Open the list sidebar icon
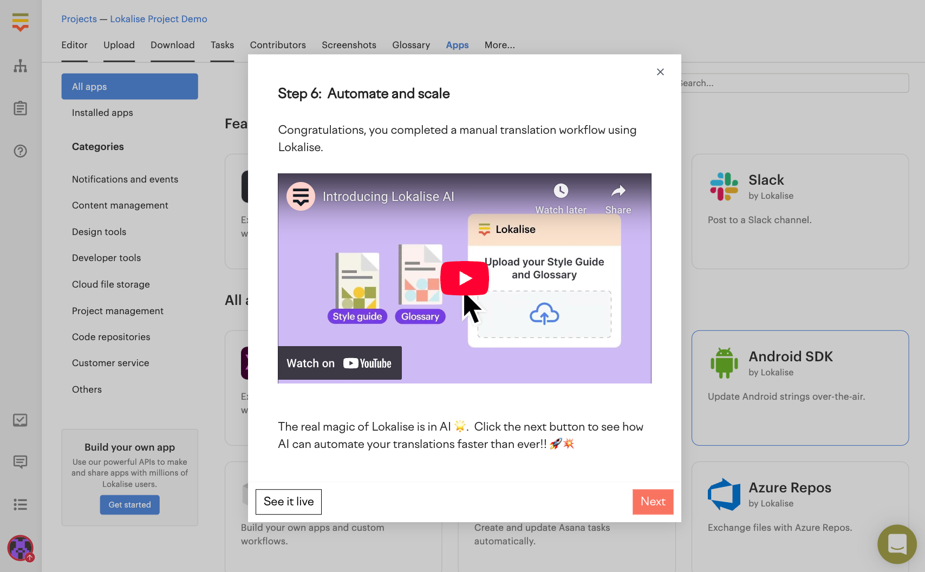Screen dimensions: 925x572 tap(20, 505)
